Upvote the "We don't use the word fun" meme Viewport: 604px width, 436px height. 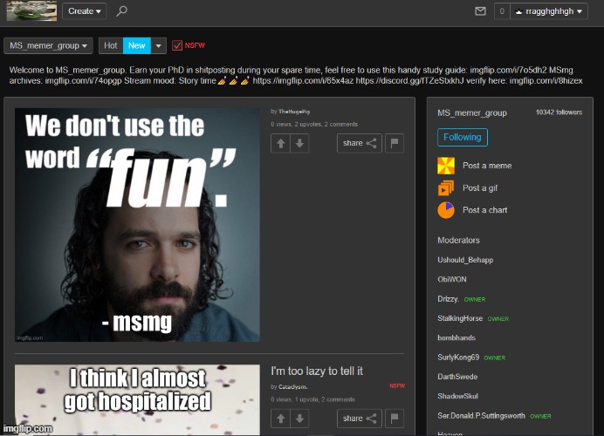pos(280,144)
